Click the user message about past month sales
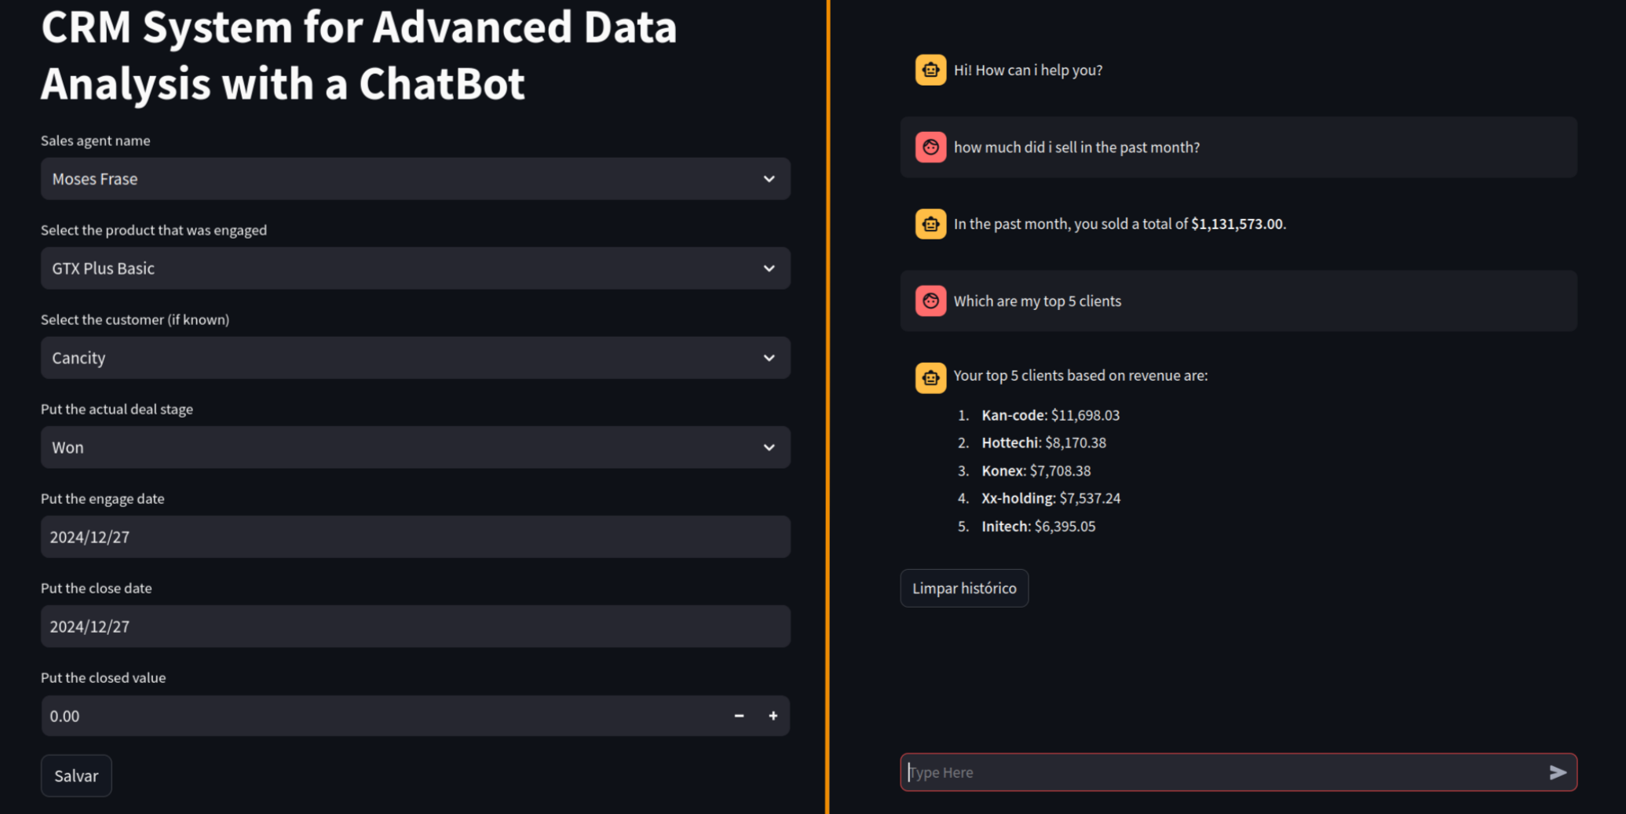The height and width of the screenshot is (814, 1626). [x=1076, y=147]
